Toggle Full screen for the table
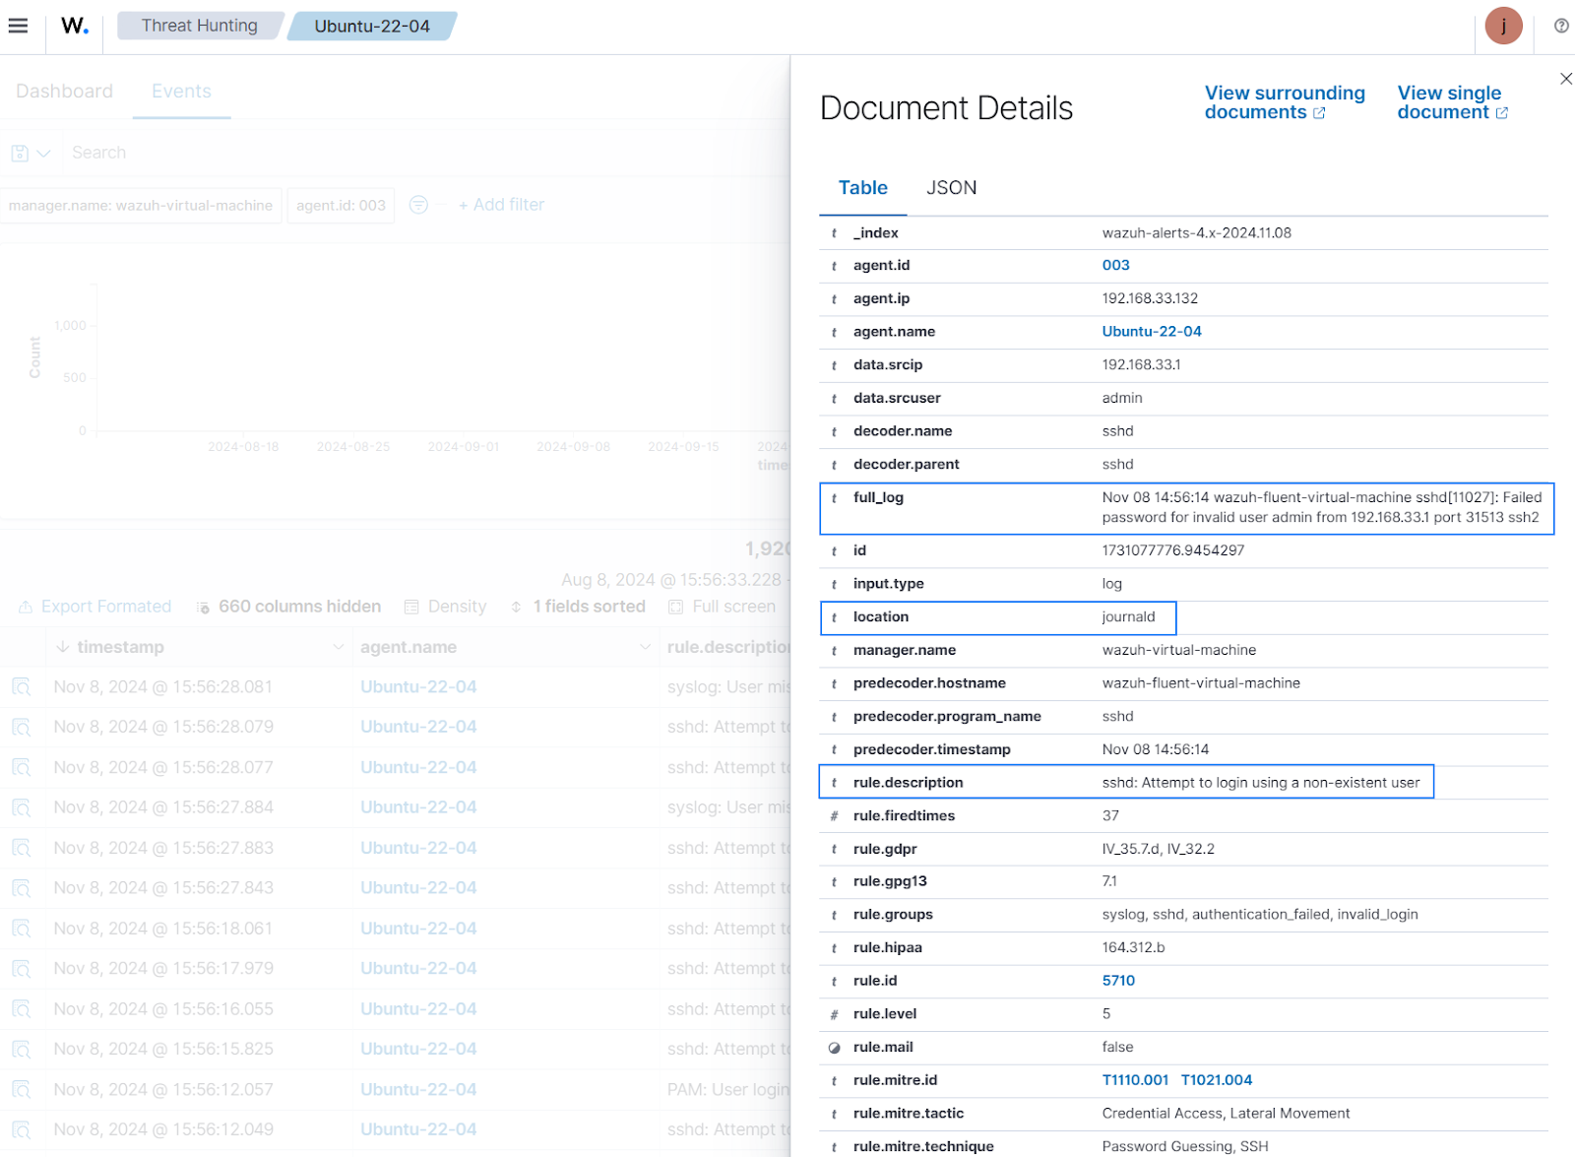The height and width of the screenshot is (1157, 1575). (722, 607)
